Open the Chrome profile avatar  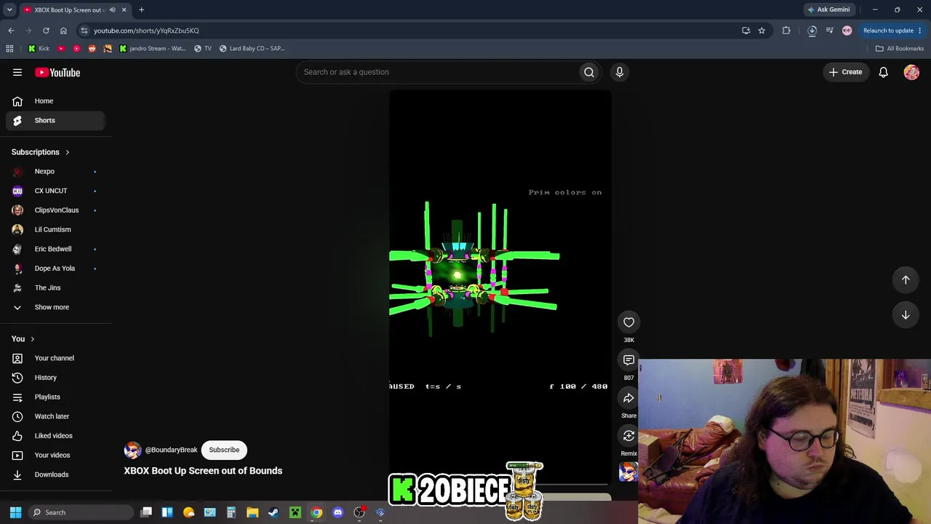[x=847, y=31]
